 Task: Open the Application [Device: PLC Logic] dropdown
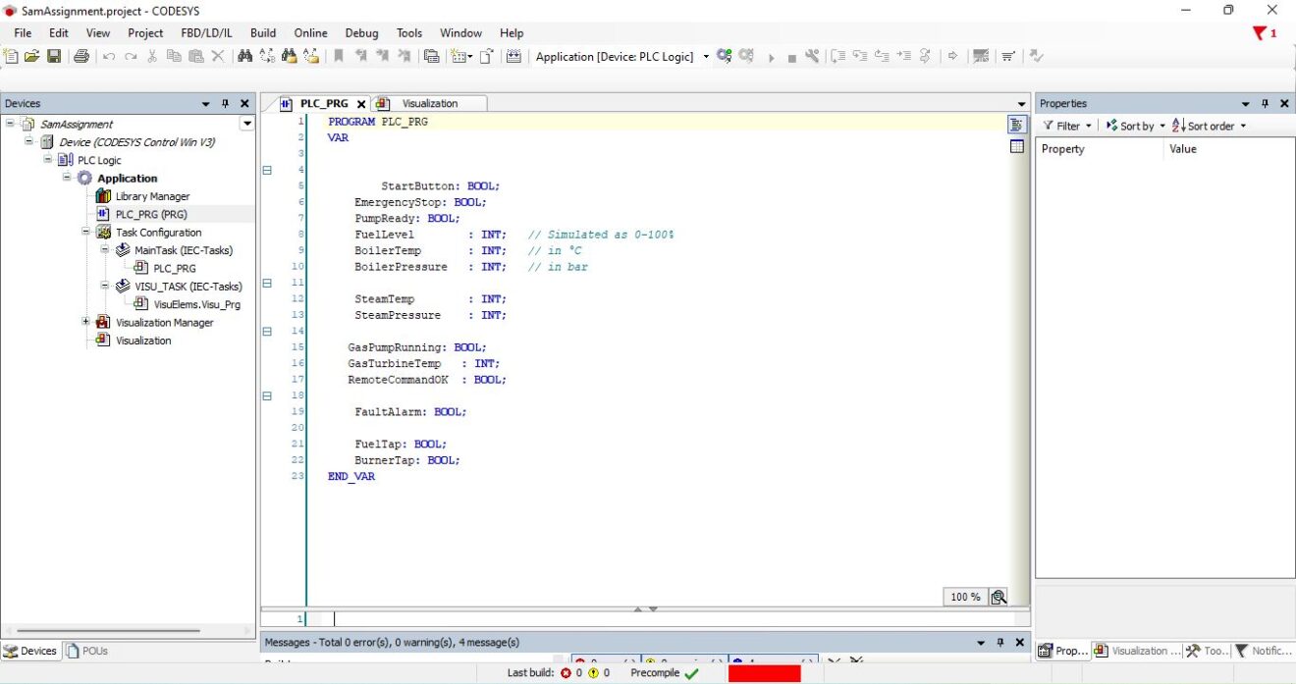point(704,56)
